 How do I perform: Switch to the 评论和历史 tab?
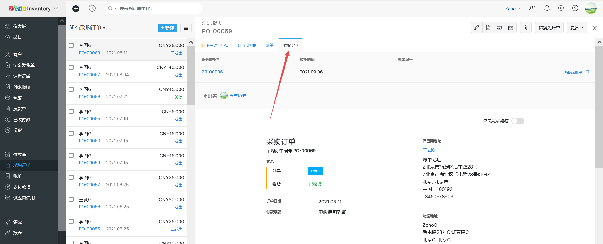click(x=246, y=46)
